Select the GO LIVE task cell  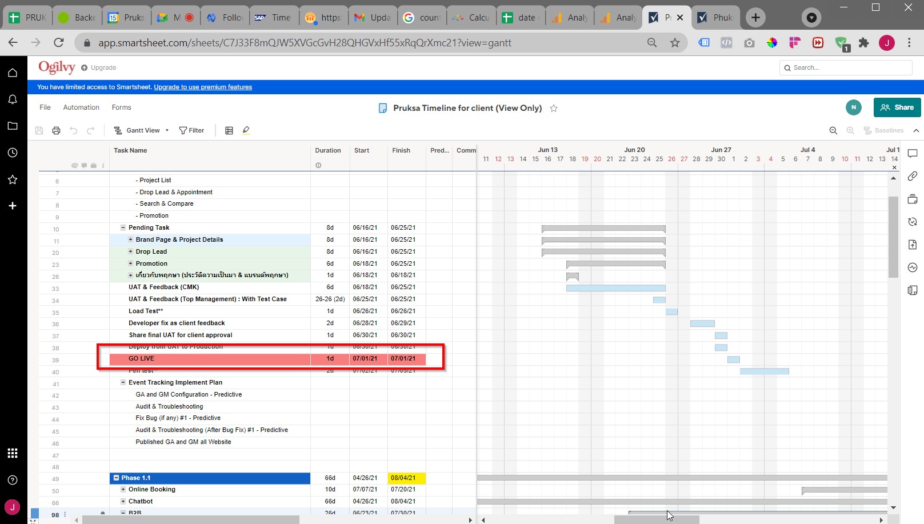click(210, 359)
